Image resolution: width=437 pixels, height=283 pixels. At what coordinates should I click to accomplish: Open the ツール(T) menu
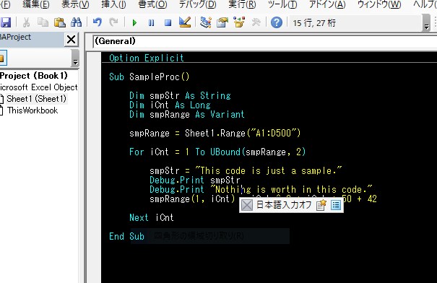click(282, 4)
